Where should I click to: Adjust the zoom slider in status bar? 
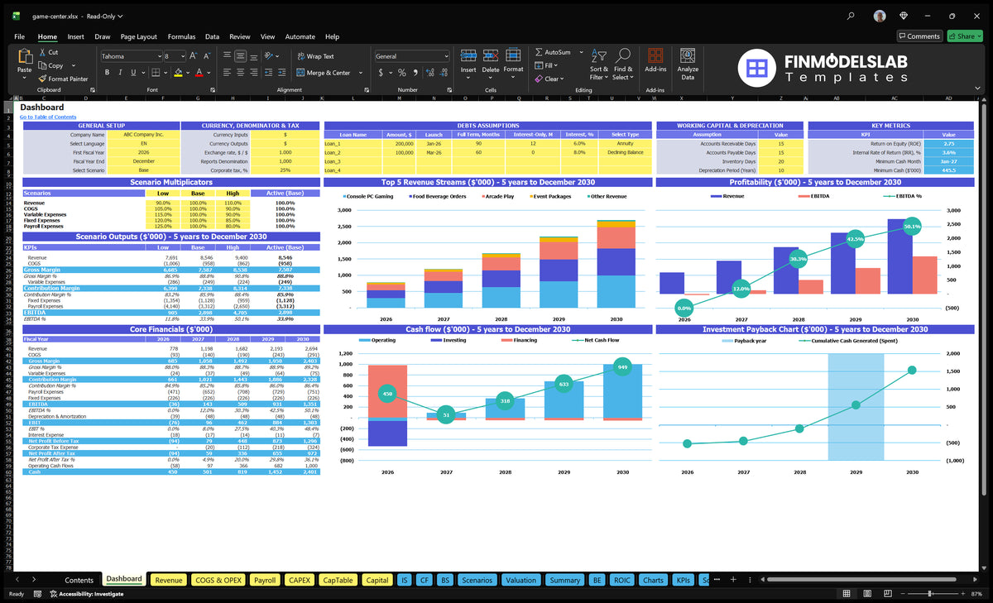929,593
